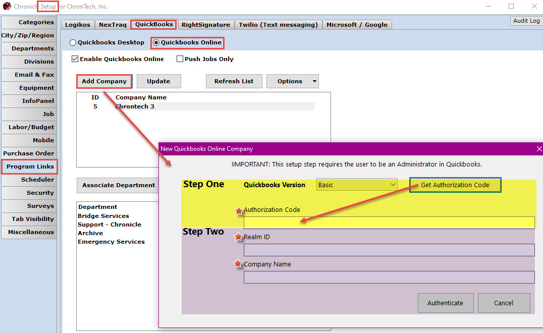Toggle Enable Quickbooks Online checkbox

tap(75, 59)
